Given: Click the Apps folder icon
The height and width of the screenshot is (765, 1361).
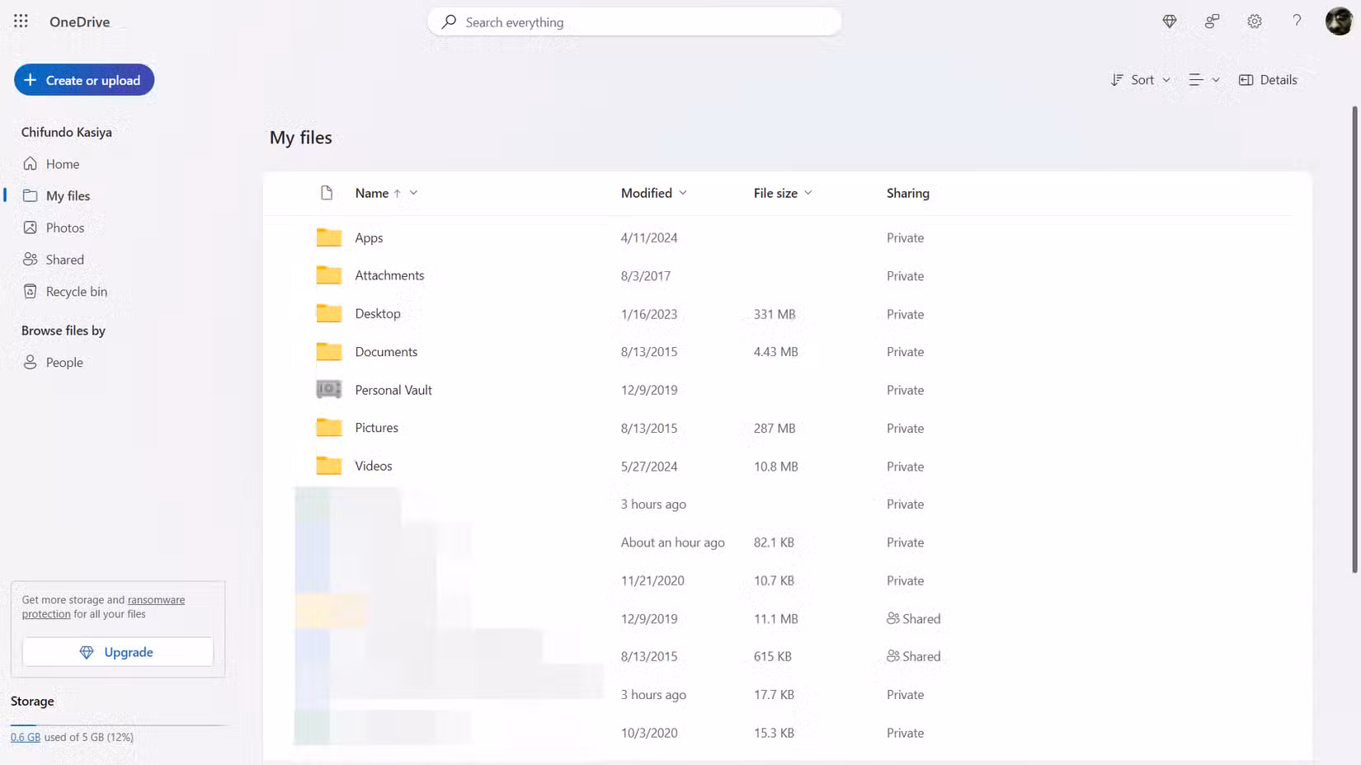Looking at the screenshot, I should tap(329, 237).
